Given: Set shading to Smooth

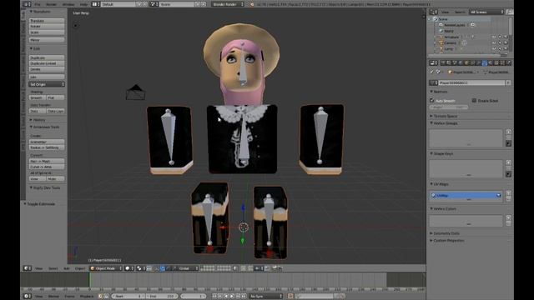Looking at the screenshot, I should [x=38, y=98].
